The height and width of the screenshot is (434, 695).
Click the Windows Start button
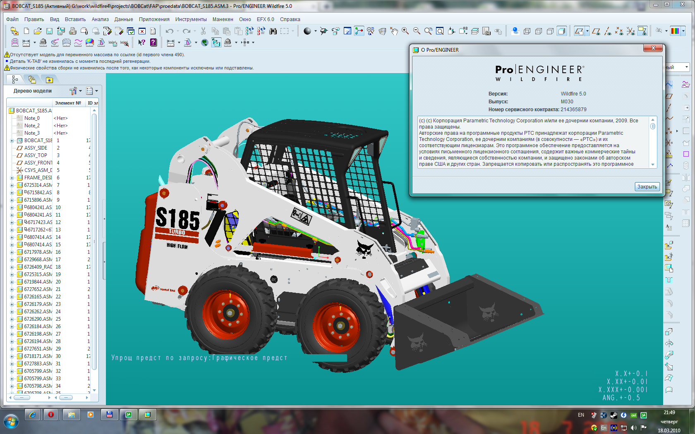click(x=11, y=422)
